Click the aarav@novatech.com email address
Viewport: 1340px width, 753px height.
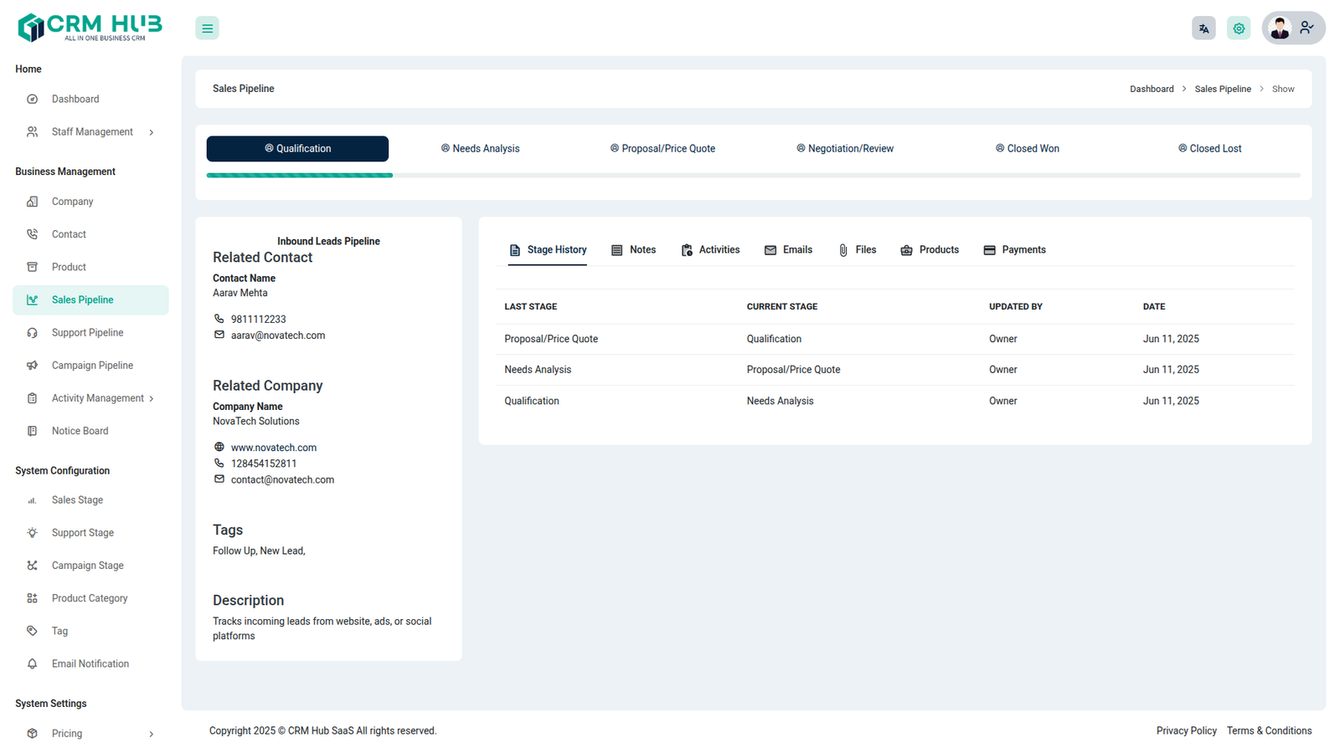tap(278, 336)
